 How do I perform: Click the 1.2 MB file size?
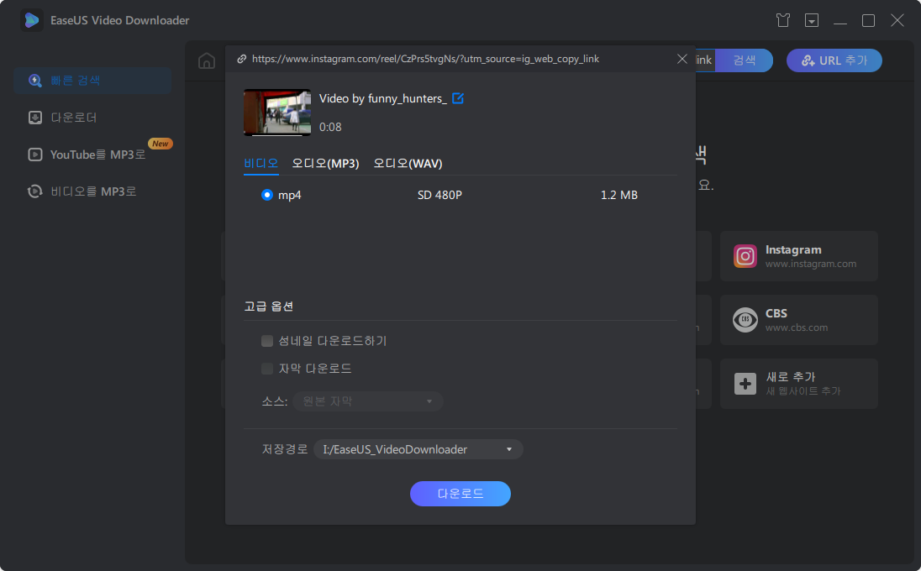pyautogui.click(x=619, y=195)
